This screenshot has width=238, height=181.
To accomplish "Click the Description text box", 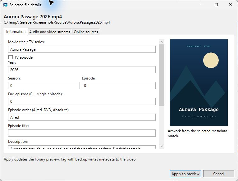I will pyautogui.click(x=82, y=147).
